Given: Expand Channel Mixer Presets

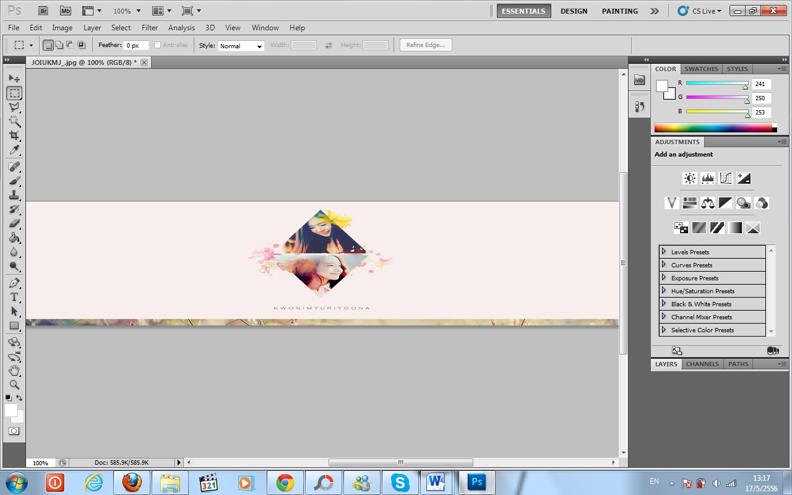Looking at the screenshot, I should (664, 316).
